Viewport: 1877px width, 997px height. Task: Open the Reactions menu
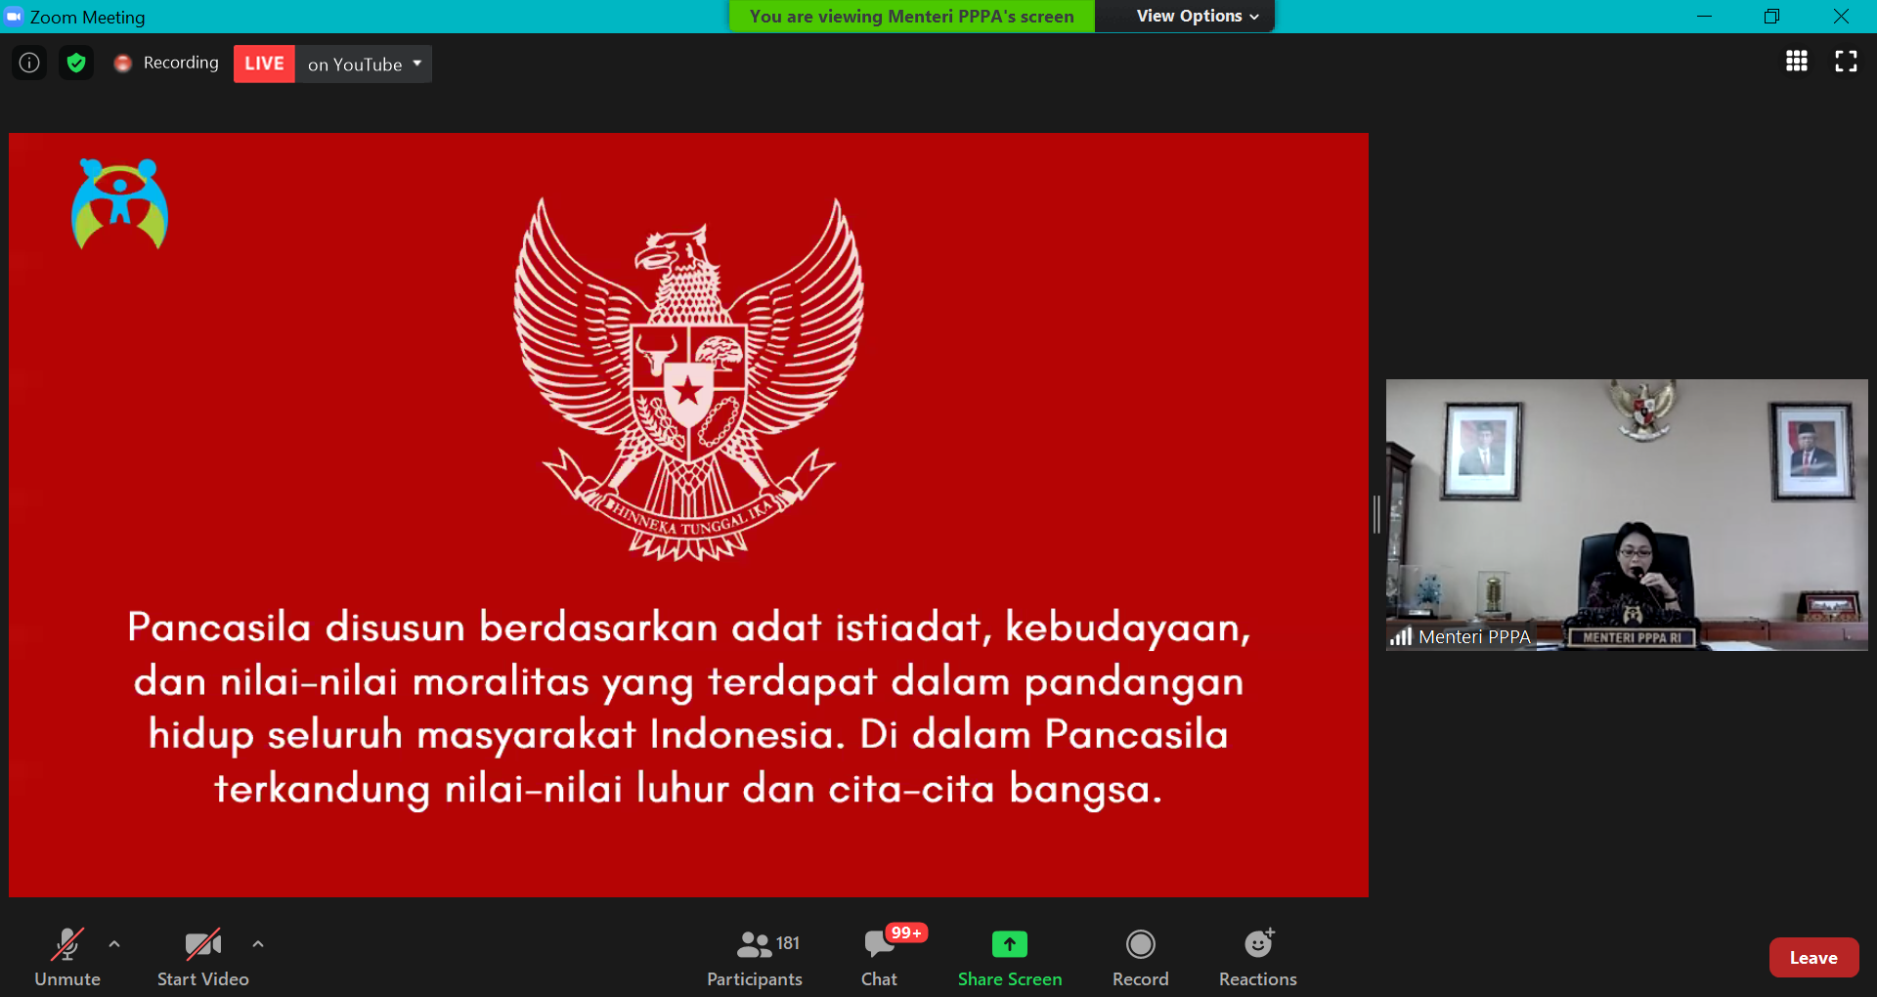click(x=1257, y=957)
